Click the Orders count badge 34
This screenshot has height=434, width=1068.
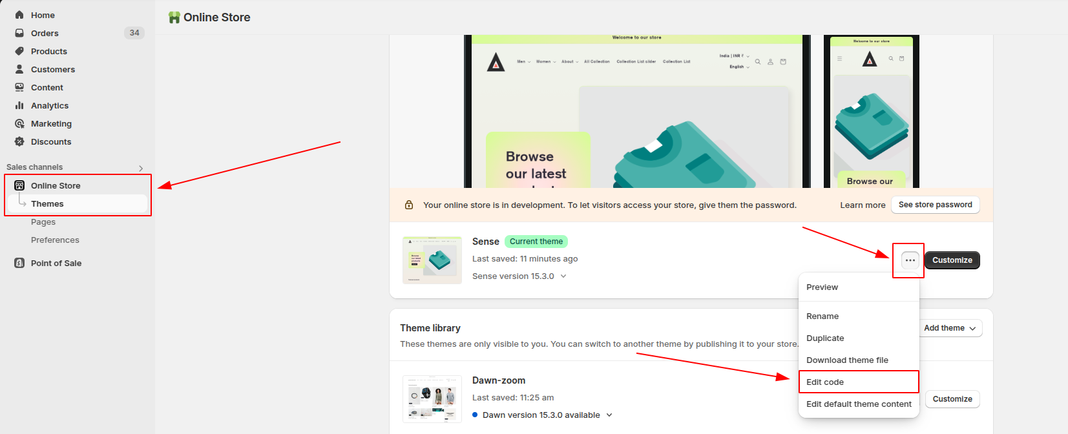click(x=134, y=33)
